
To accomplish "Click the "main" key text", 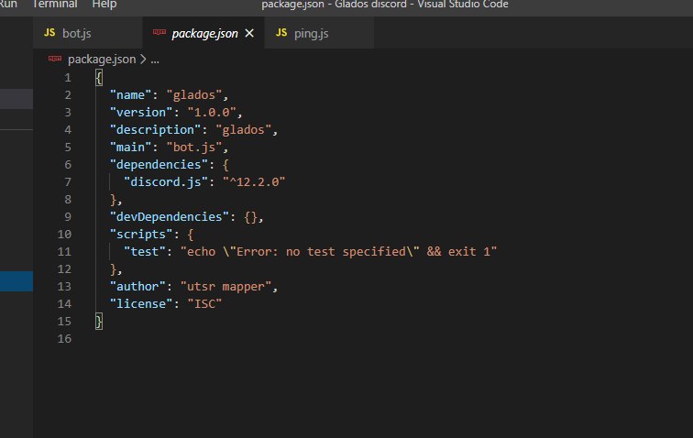I will (x=130, y=148).
